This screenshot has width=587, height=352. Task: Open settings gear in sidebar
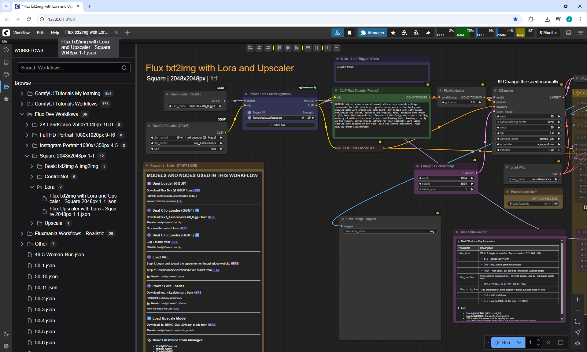tap(6, 346)
